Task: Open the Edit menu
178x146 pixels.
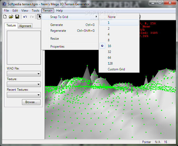Action: 15,11
